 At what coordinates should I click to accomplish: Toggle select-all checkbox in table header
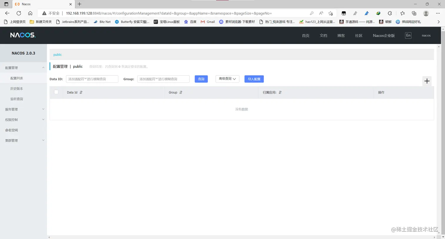click(x=56, y=92)
